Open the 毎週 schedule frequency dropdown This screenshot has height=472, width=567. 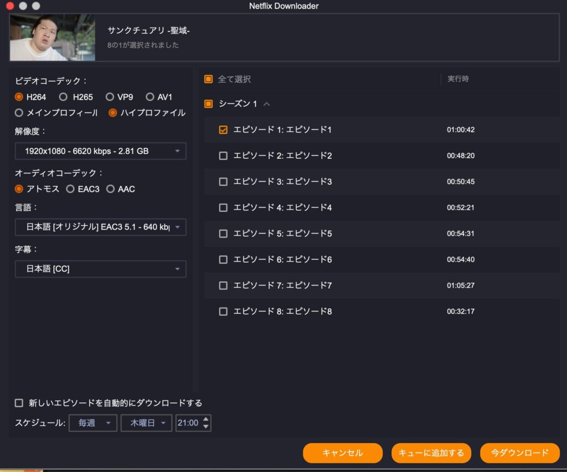tap(93, 423)
